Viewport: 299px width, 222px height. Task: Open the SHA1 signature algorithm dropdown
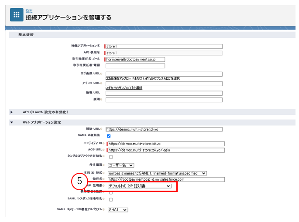tap(117, 210)
